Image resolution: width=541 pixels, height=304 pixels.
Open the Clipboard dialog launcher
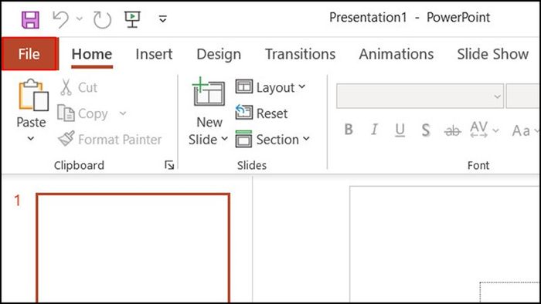[x=169, y=165]
